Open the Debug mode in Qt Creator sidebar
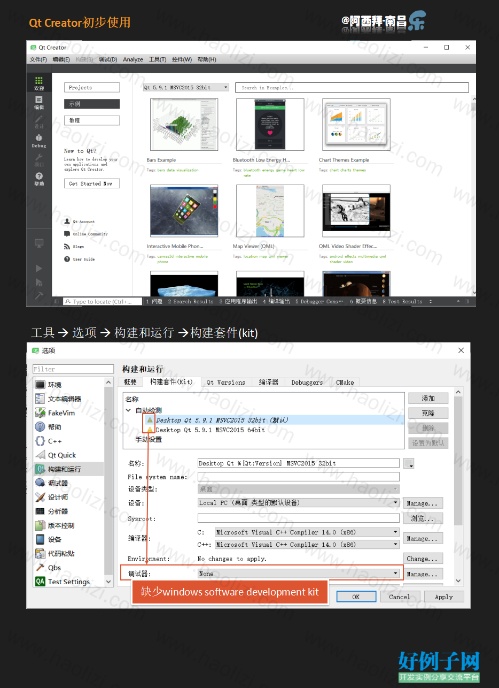The height and width of the screenshot is (688, 499). (39, 141)
